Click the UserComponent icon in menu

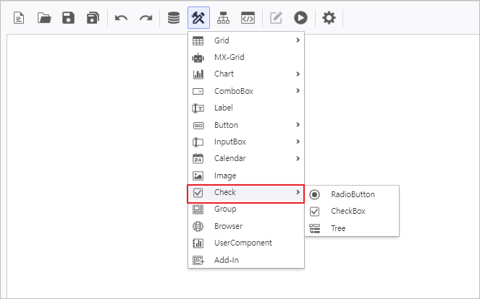click(x=198, y=243)
